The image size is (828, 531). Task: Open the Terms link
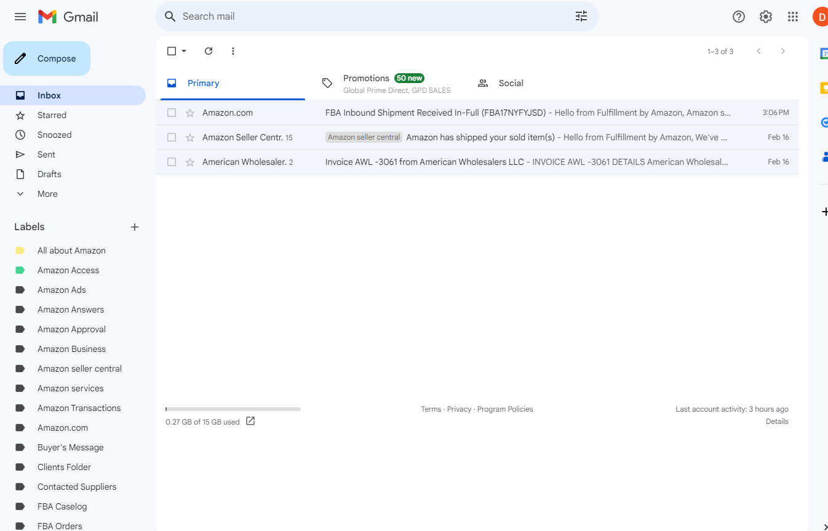[431, 409]
